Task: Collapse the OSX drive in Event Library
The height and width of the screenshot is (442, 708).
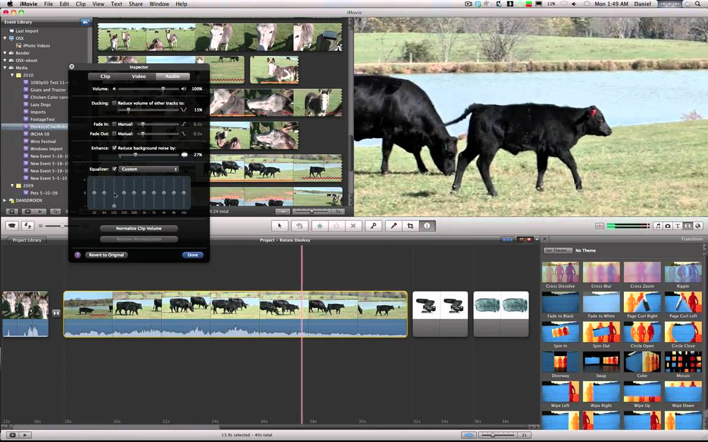Action: 5,38
